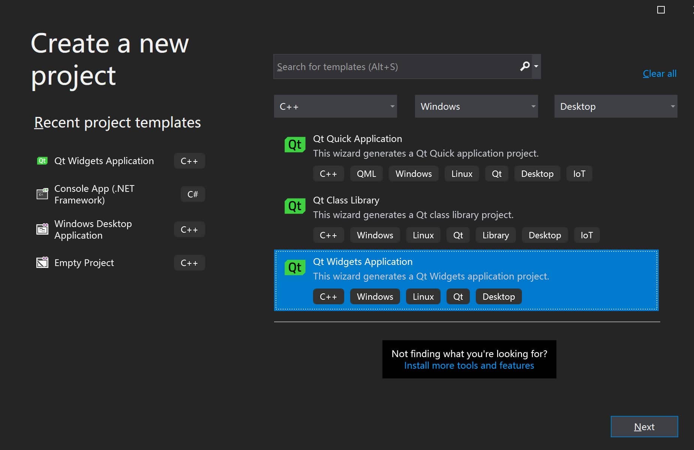Click the Linux tag on Qt Widgets Application
The image size is (694, 450).
[x=423, y=296]
